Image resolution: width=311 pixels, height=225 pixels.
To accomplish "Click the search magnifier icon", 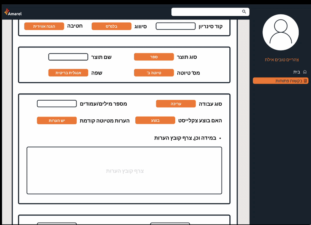I will point(244,12).
